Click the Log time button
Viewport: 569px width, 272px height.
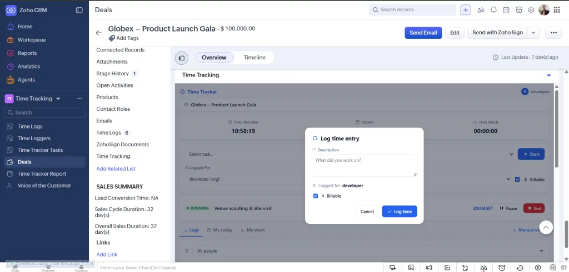[400, 212]
